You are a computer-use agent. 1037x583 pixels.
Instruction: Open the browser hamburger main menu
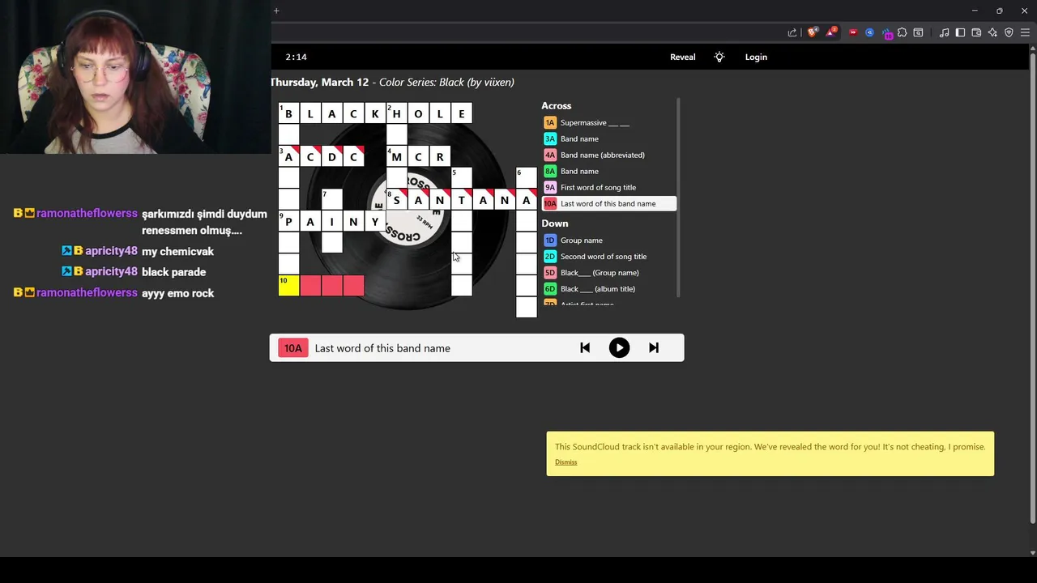(x=1025, y=32)
